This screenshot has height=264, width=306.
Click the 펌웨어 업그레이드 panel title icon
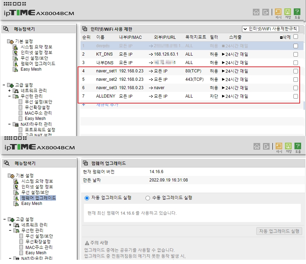pos(85,163)
